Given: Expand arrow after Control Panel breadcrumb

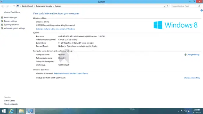Looking at the screenshot, I should click(34, 6).
